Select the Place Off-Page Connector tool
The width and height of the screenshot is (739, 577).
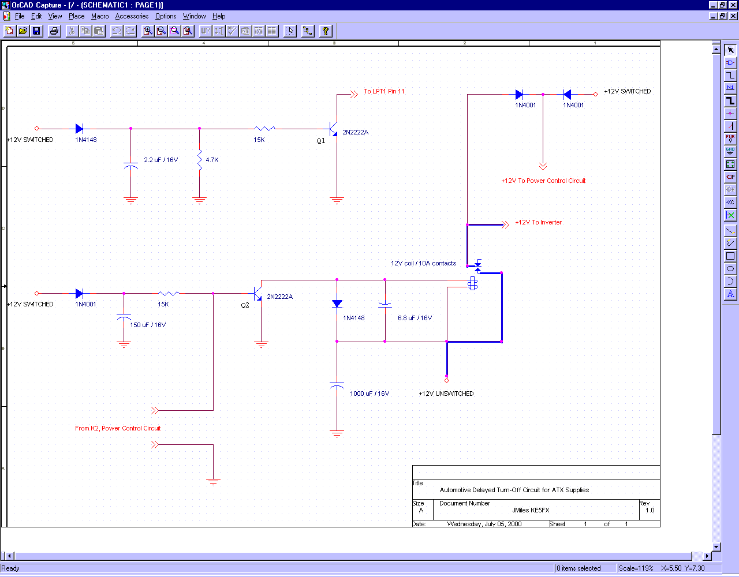pos(730,202)
